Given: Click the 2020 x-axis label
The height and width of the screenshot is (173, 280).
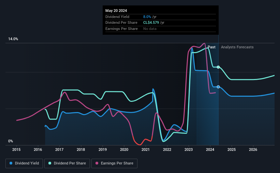Looking at the screenshot, I should click(x=124, y=150).
